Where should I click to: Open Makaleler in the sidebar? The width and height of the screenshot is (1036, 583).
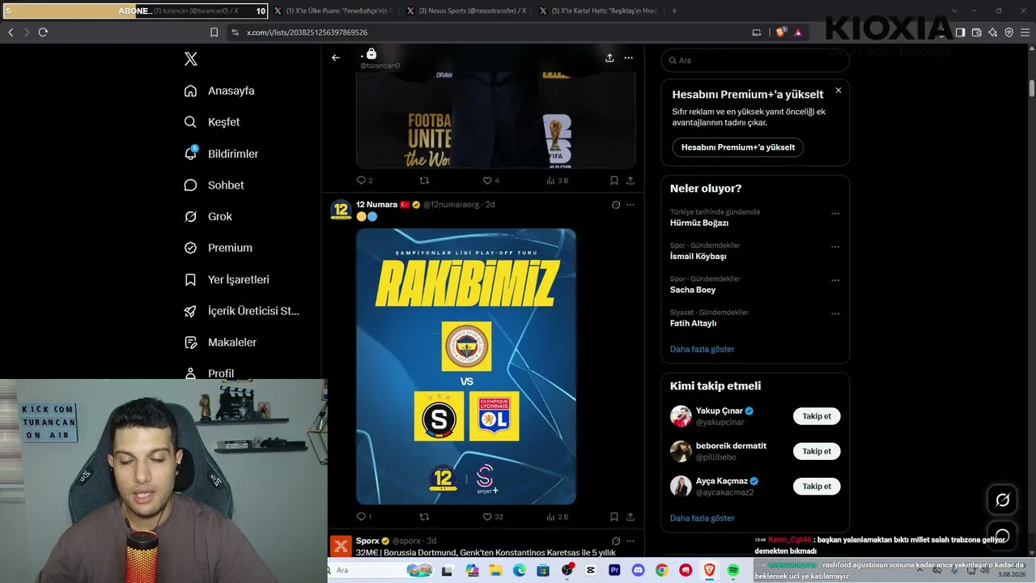220,343
